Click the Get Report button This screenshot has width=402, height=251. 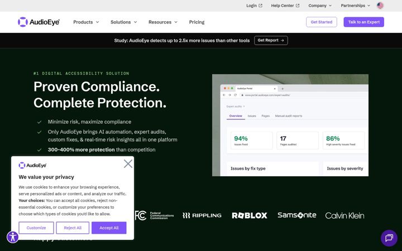coord(271,41)
